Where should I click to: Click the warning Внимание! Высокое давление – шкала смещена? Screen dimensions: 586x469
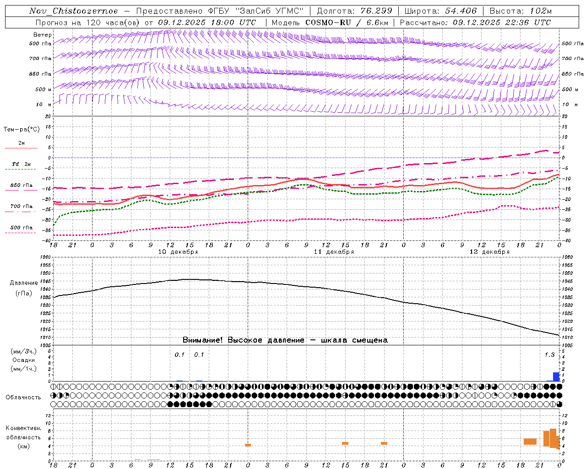285,340
